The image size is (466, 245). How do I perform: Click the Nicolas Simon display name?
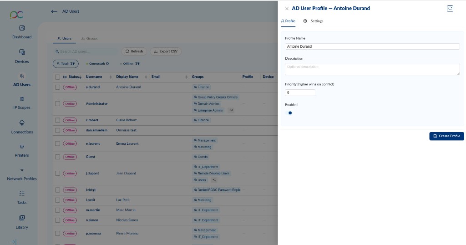(x=127, y=220)
